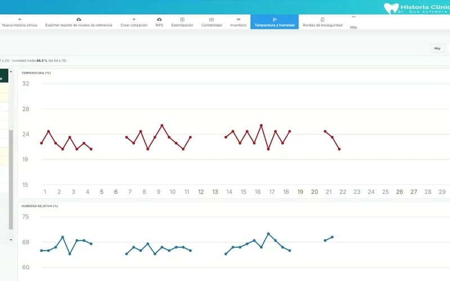Click day 21 on the temperature chart axis
The image size is (450, 281).
click(328, 192)
